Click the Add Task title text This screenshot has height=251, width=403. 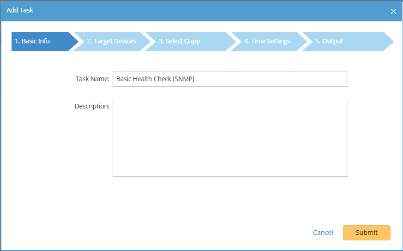[x=20, y=10]
